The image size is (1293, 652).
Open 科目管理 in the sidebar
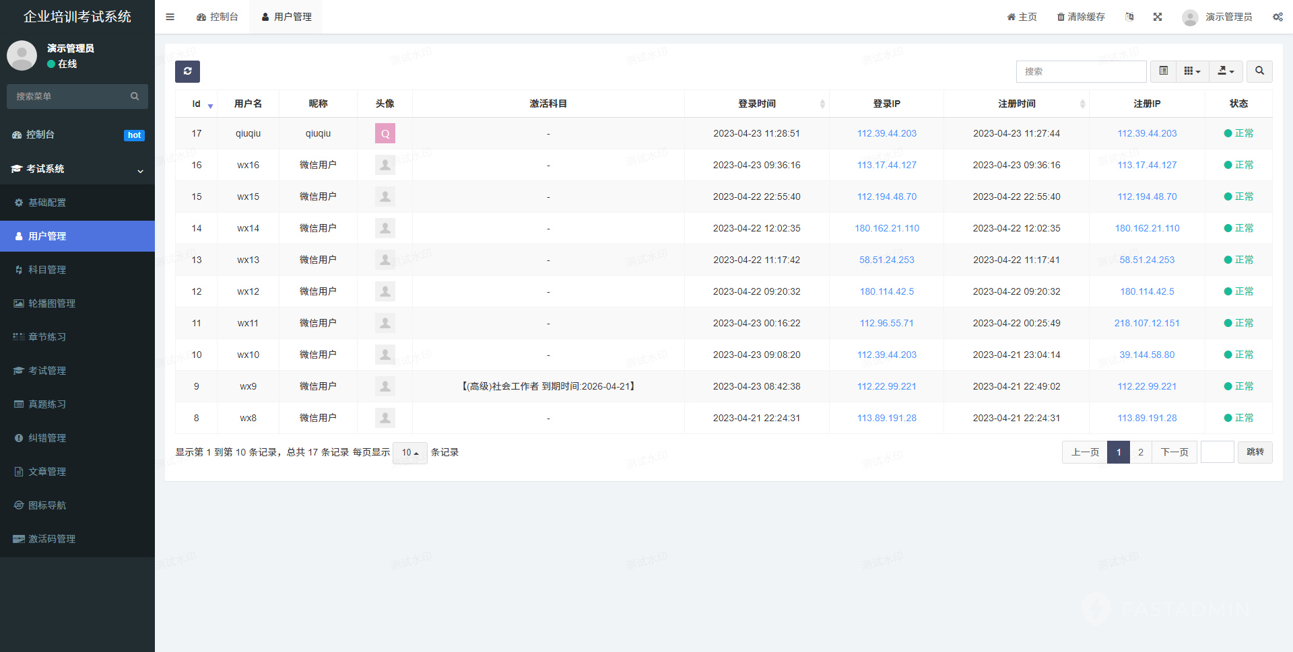[47, 270]
